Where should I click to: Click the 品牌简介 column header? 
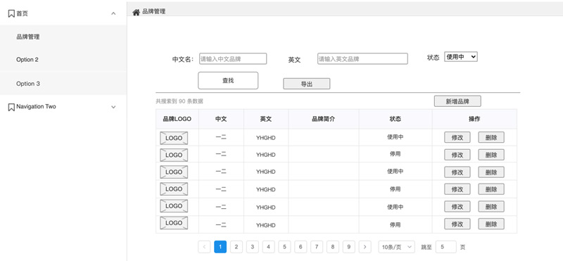click(324, 119)
